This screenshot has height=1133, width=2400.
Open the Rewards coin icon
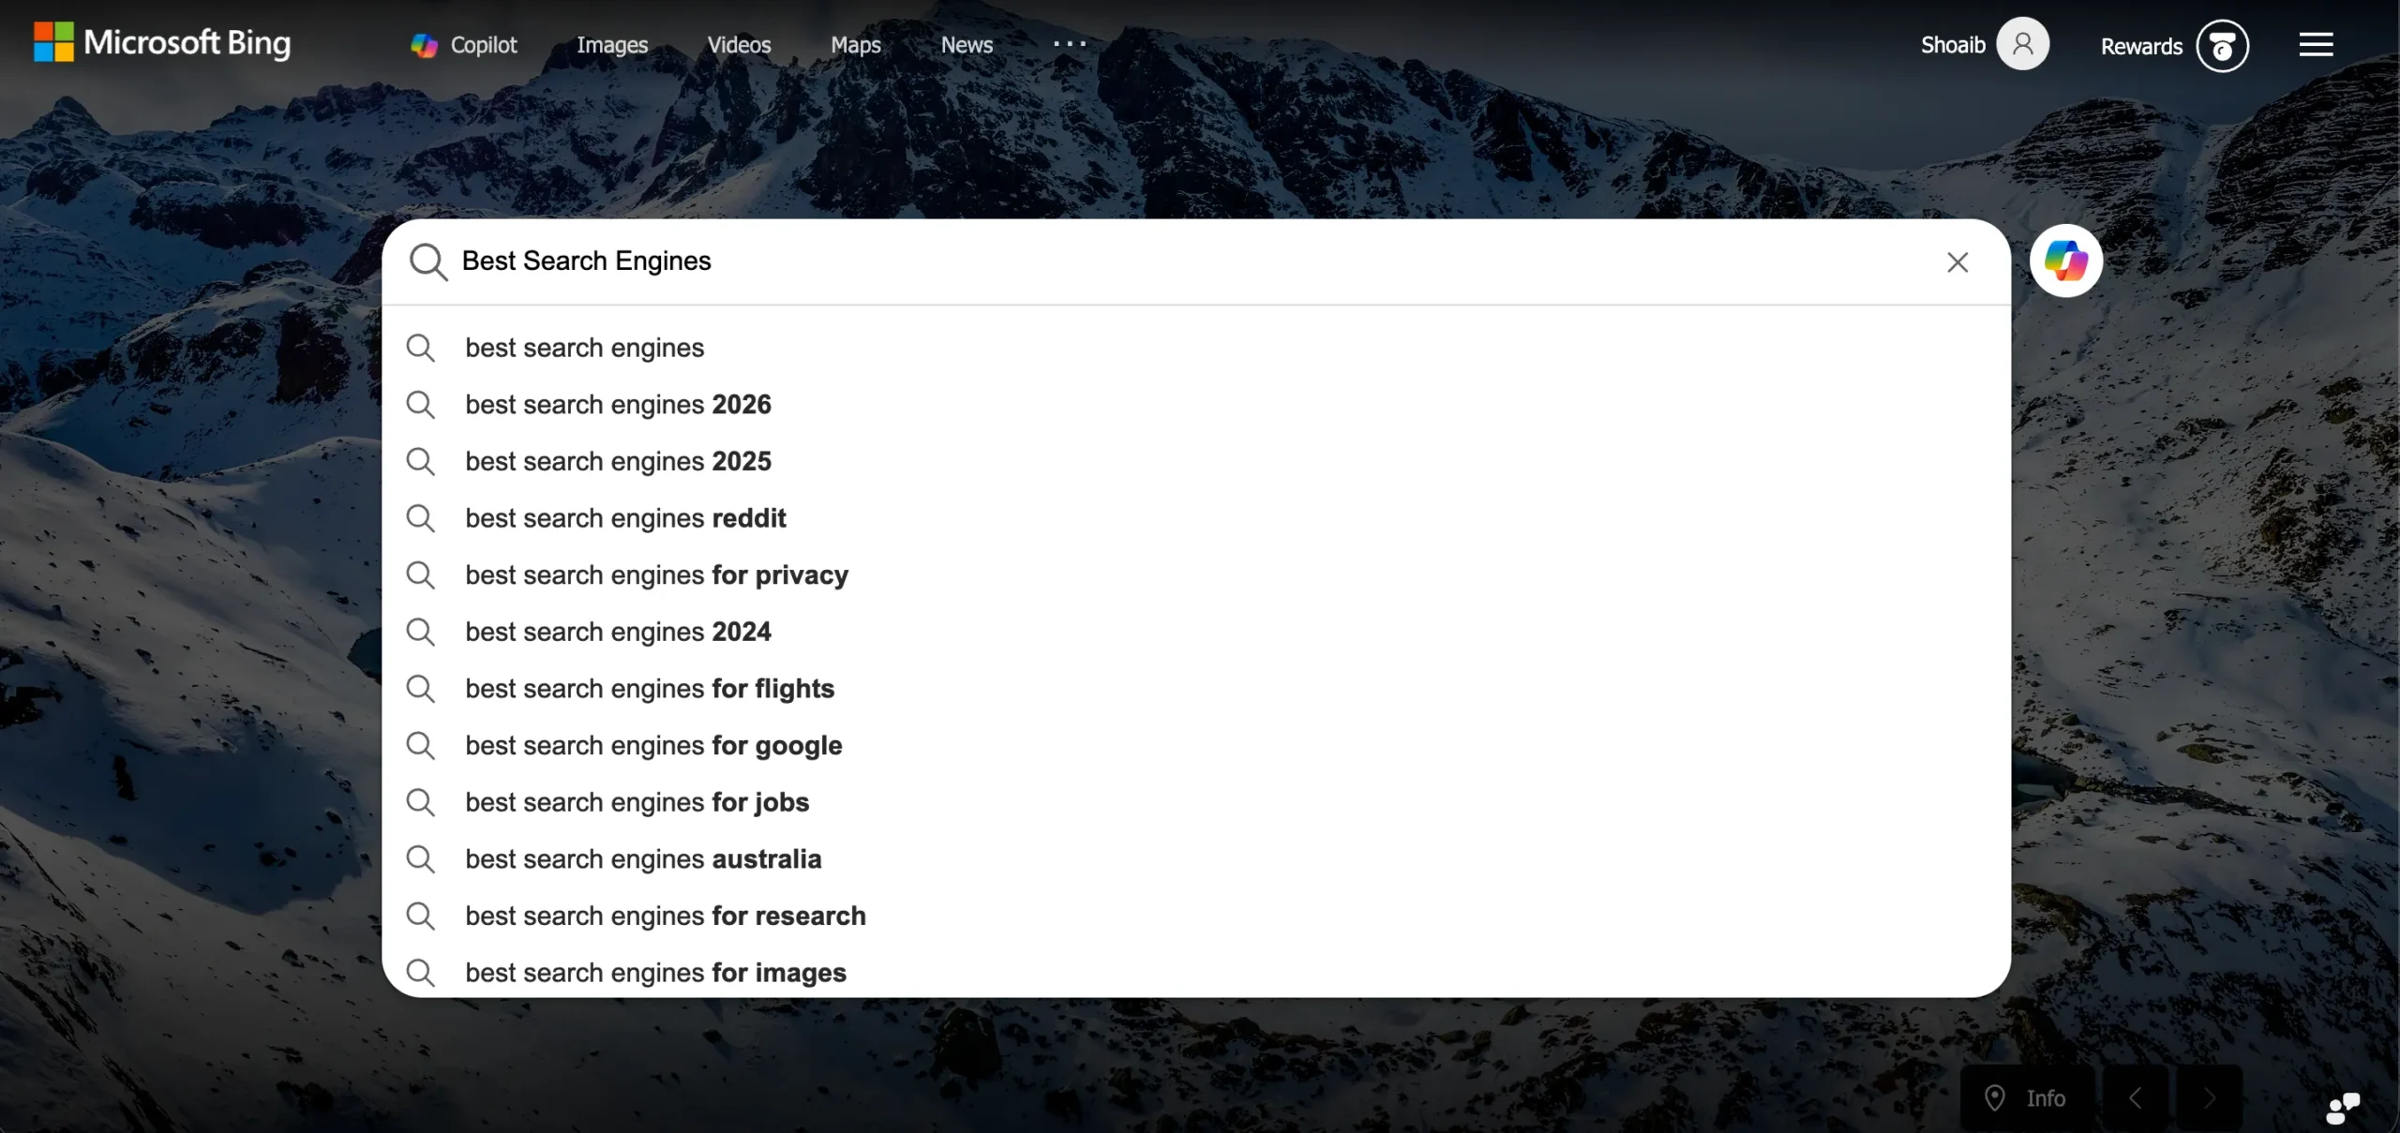tap(2223, 44)
